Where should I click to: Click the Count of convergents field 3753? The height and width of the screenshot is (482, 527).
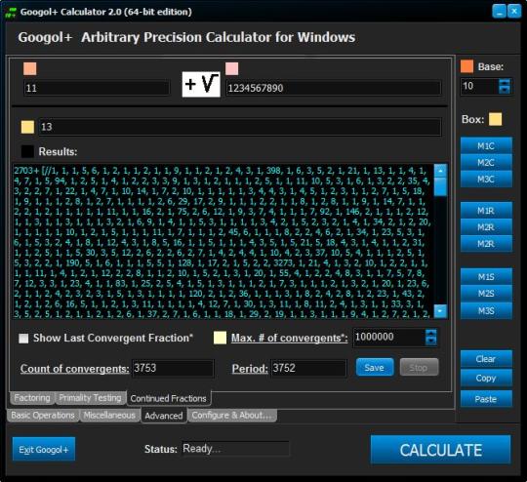[173, 368]
